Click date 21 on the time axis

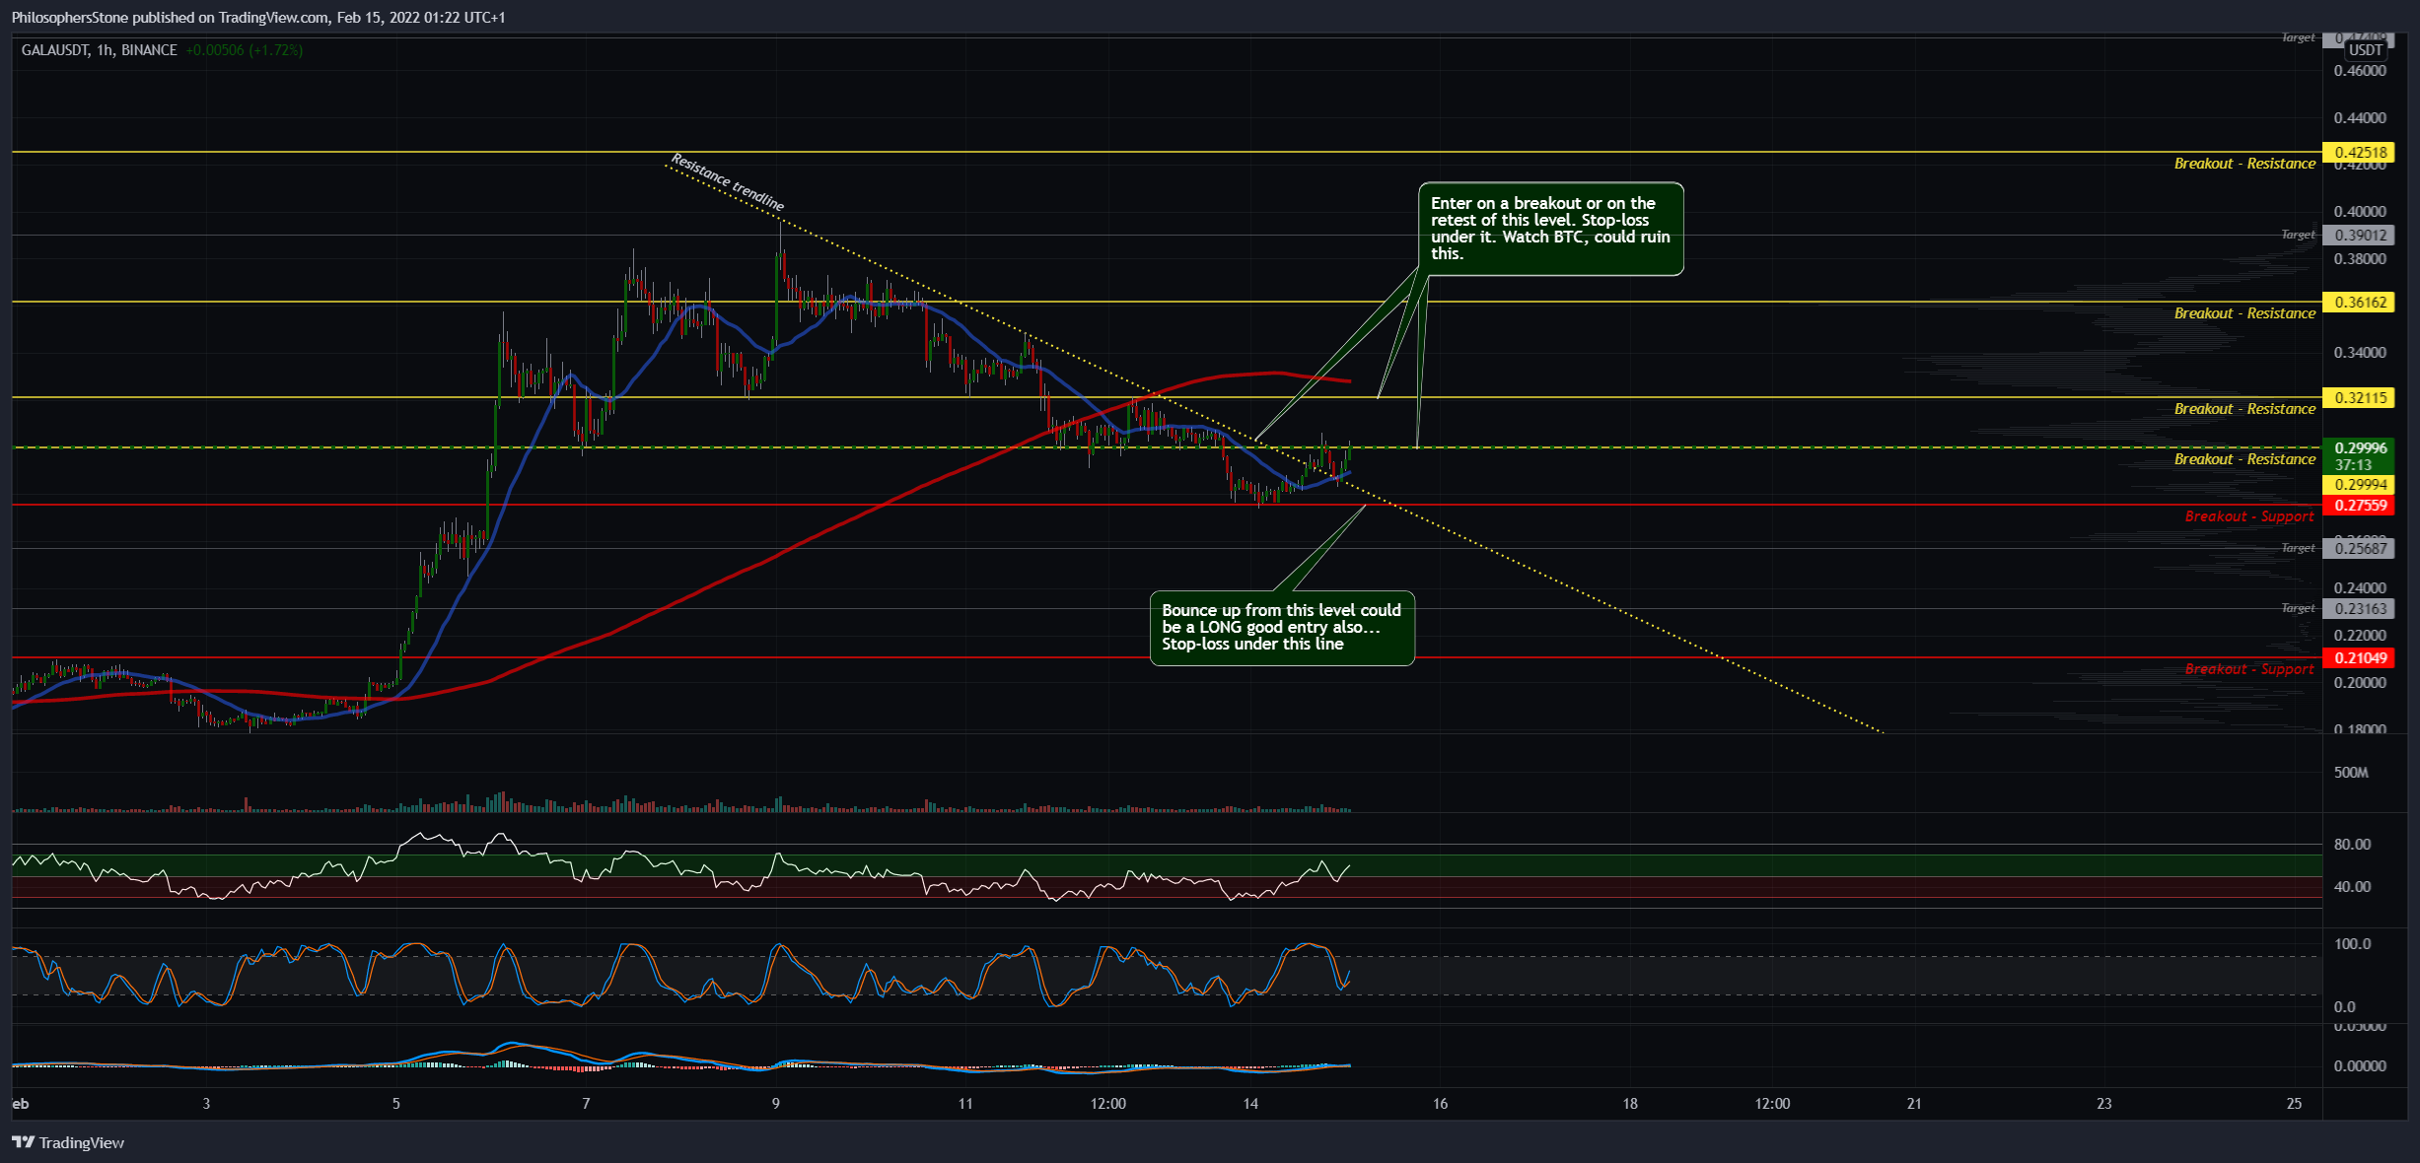point(1914,1104)
